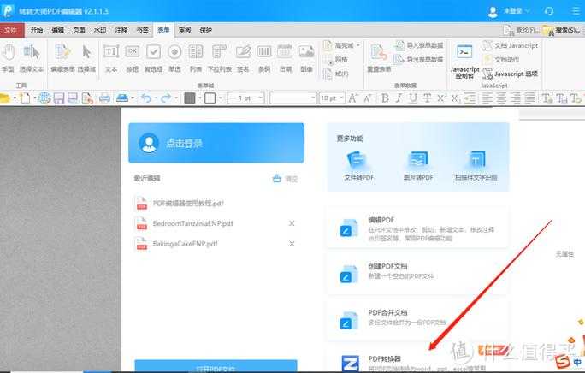Open 扫描件文字识别 OCR feature

pyautogui.click(x=476, y=163)
